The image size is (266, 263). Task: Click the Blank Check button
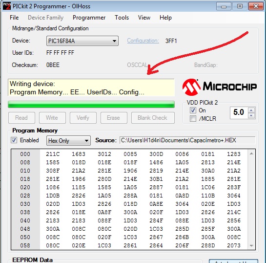click(x=153, y=118)
